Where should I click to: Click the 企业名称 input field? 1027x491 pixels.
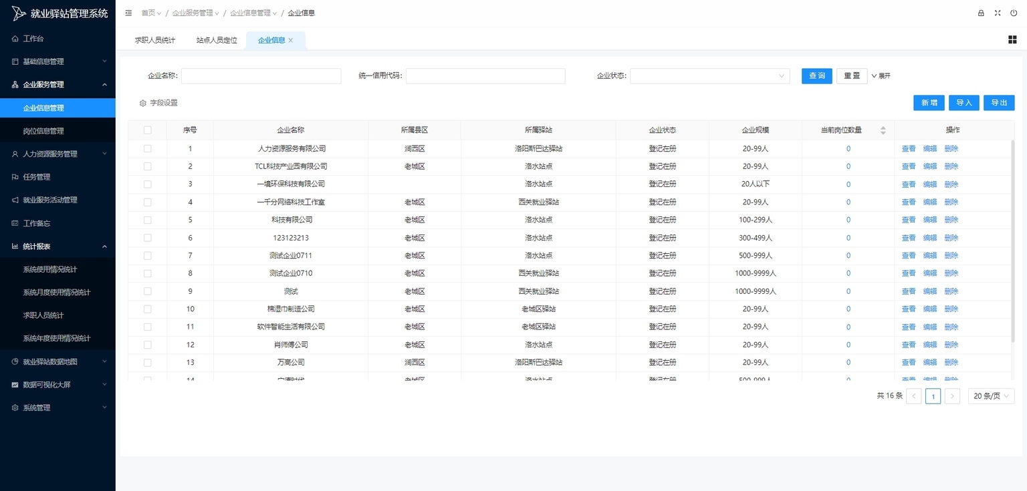[x=261, y=76]
